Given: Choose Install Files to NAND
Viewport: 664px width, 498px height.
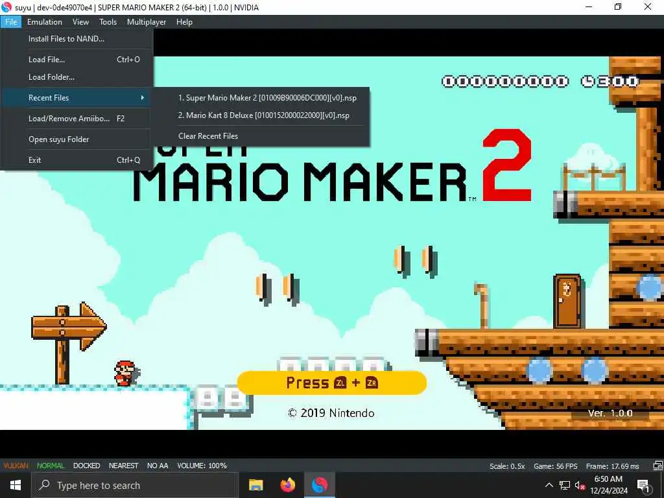Looking at the screenshot, I should 77,38.
